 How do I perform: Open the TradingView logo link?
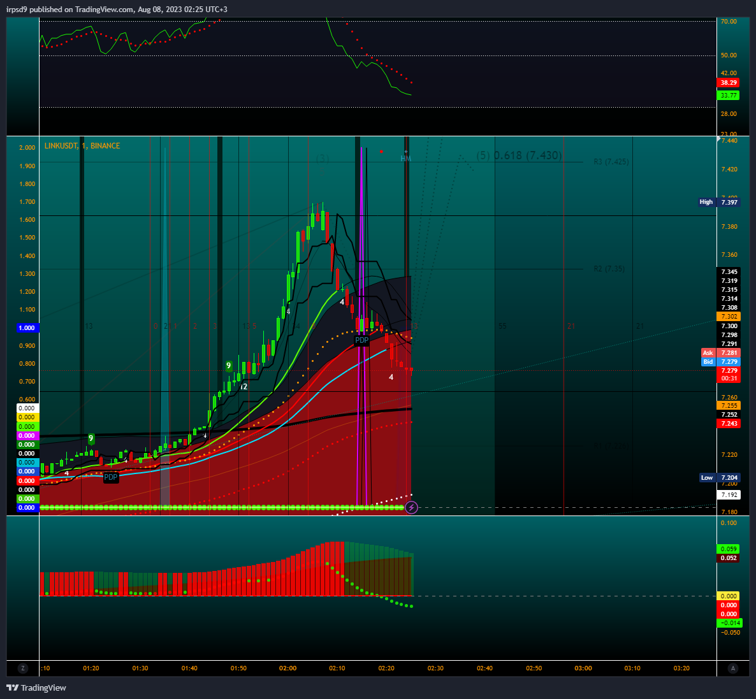(x=36, y=688)
